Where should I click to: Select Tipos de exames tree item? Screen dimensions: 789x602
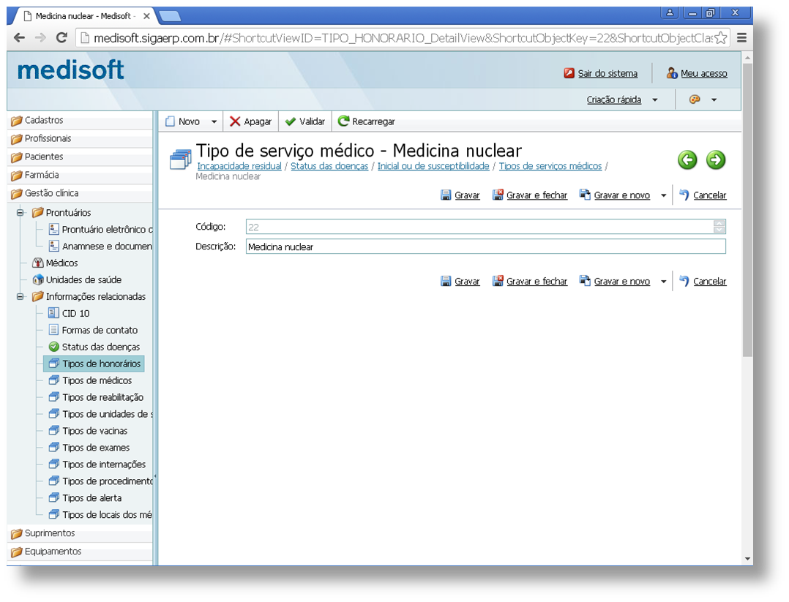coord(89,448)
